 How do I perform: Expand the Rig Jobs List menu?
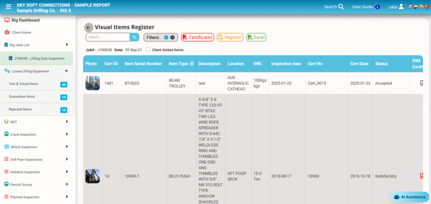(x=67, y=45)
